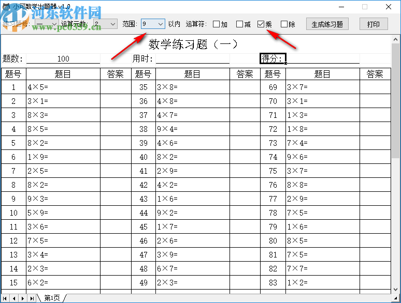Select question cell 8×3= in row 3
This screenshot has height=303, width=401.
click(63, 115)
